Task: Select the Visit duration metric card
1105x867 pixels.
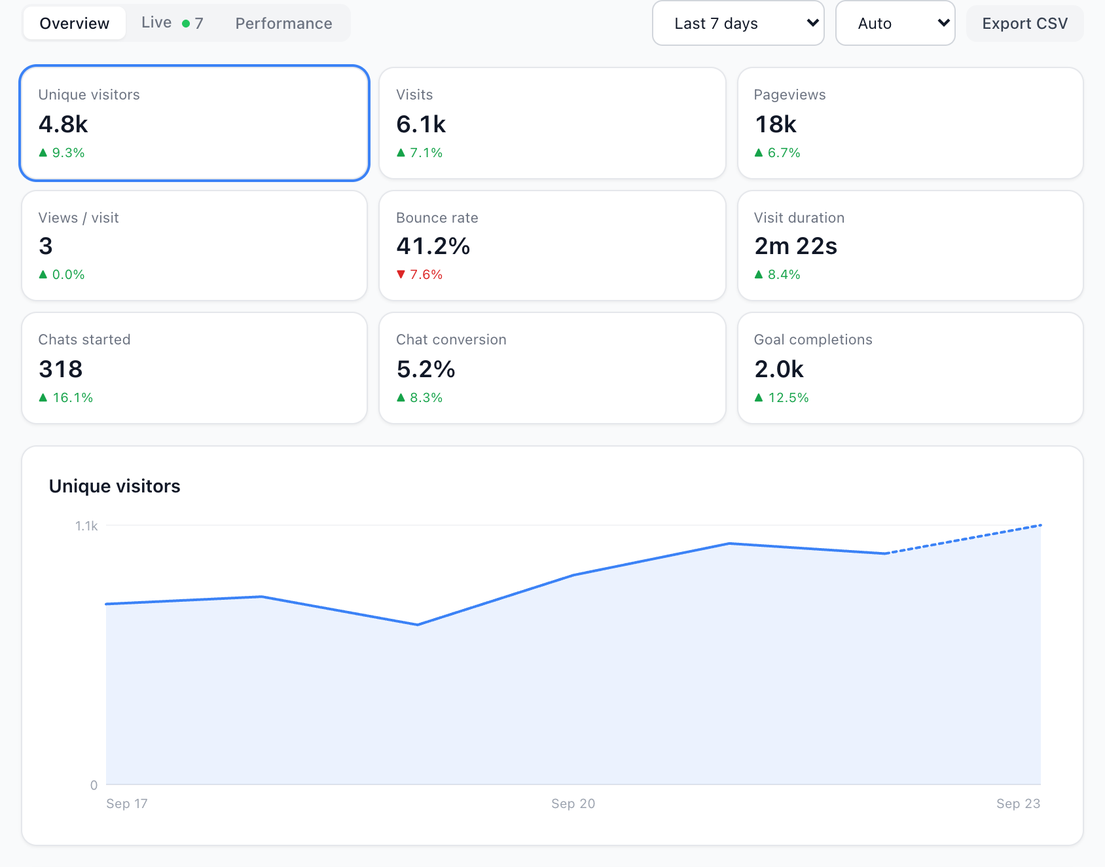Action: pyautogui.click(x=910, y=246)
